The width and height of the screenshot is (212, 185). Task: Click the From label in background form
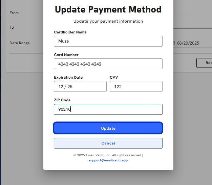(14, 13)
